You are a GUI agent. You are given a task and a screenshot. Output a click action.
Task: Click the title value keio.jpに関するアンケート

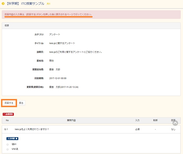coord(62,43)
